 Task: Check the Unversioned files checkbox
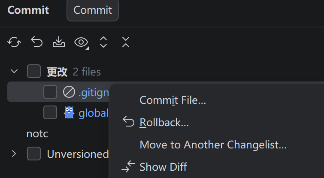coord(34,154)
